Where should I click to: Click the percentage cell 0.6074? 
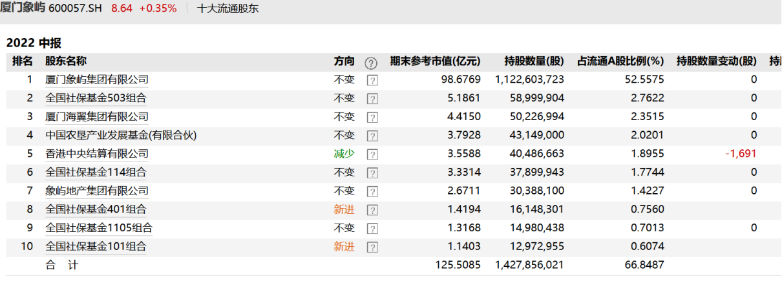click(x=647, y=246)
